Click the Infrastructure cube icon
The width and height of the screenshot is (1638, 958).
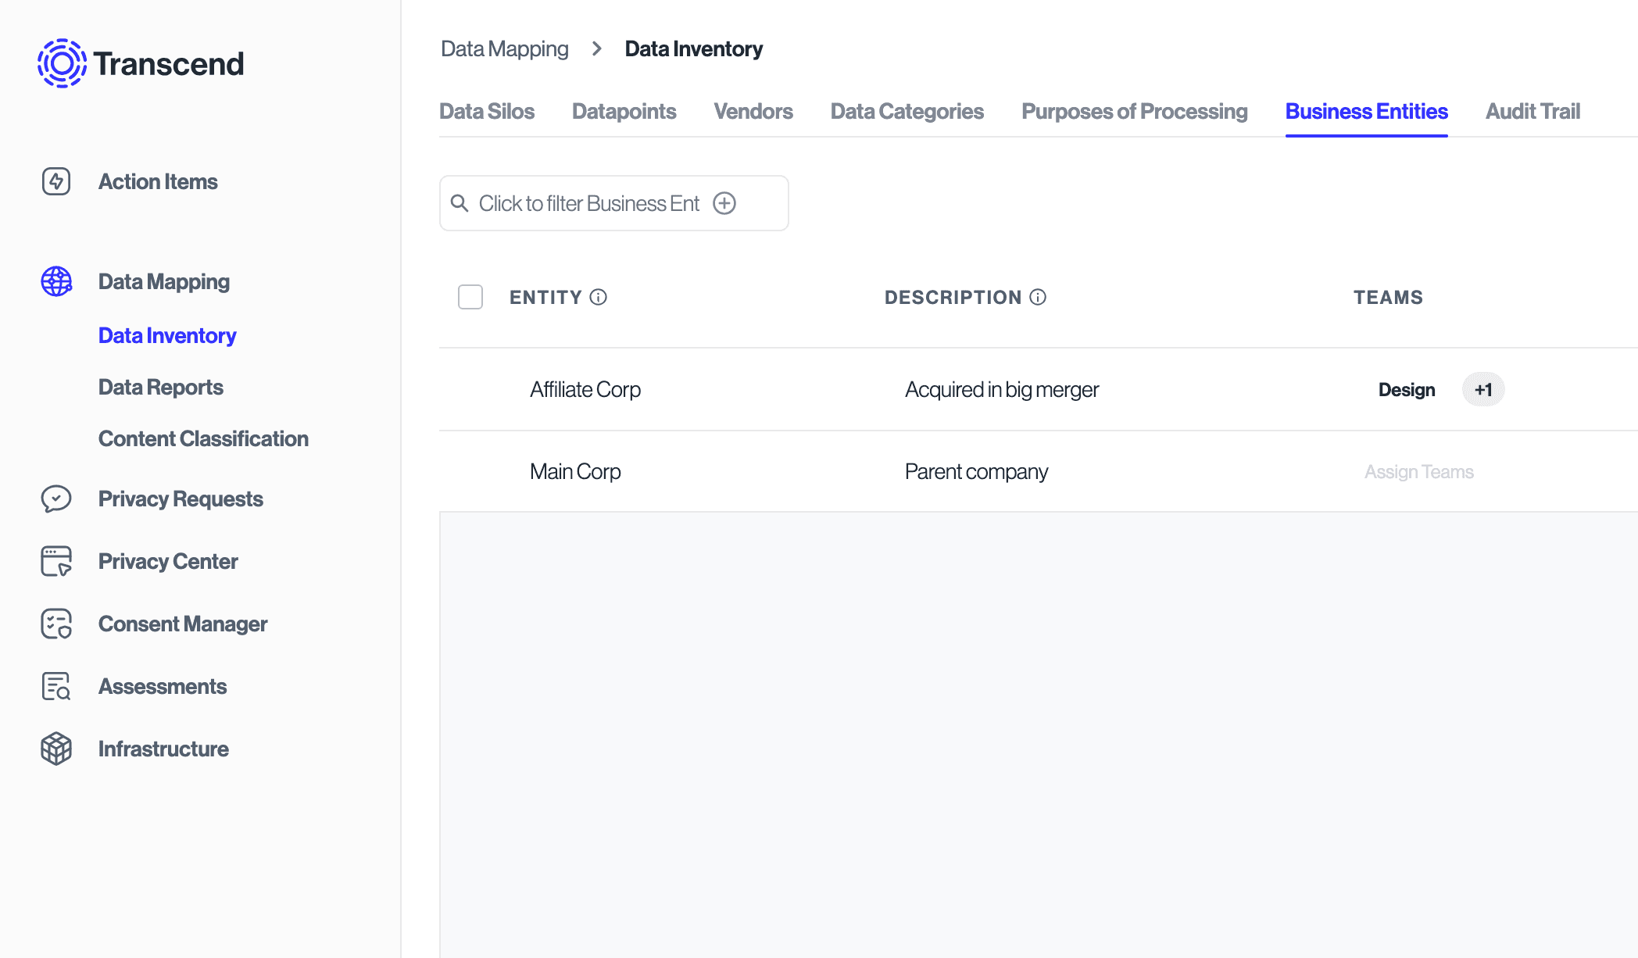click(56, 749)
